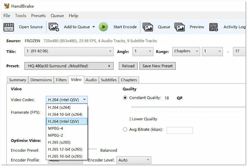247x166 pixels.
Task: Open the Help menu
Action: pyautogui.click(x=73, y=16)
